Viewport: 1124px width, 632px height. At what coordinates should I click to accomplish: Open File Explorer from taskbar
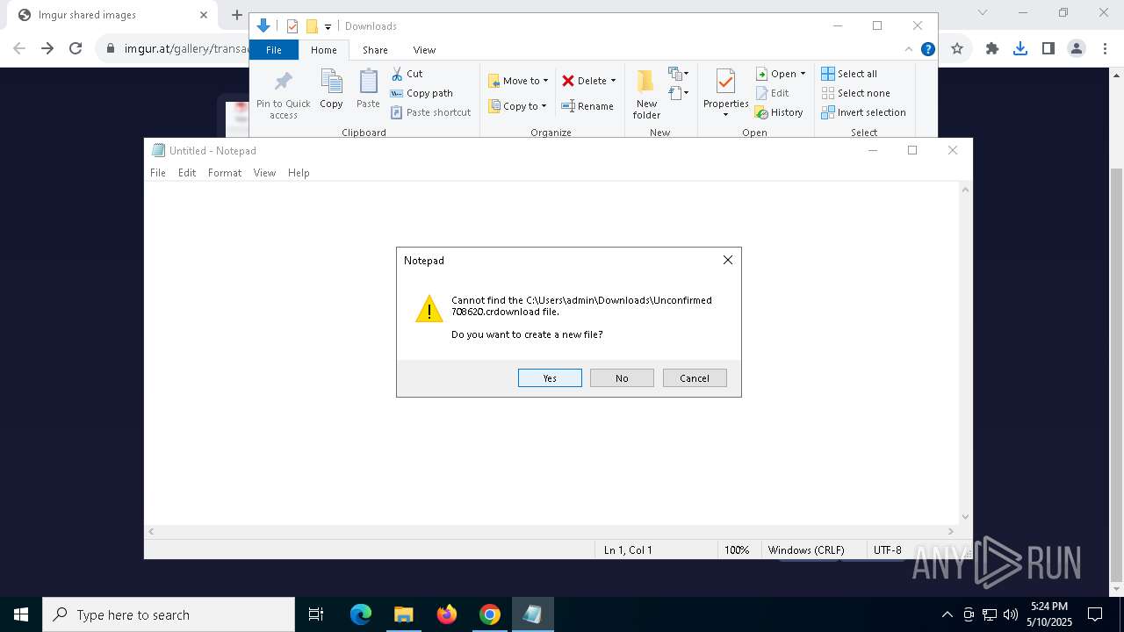404,614
